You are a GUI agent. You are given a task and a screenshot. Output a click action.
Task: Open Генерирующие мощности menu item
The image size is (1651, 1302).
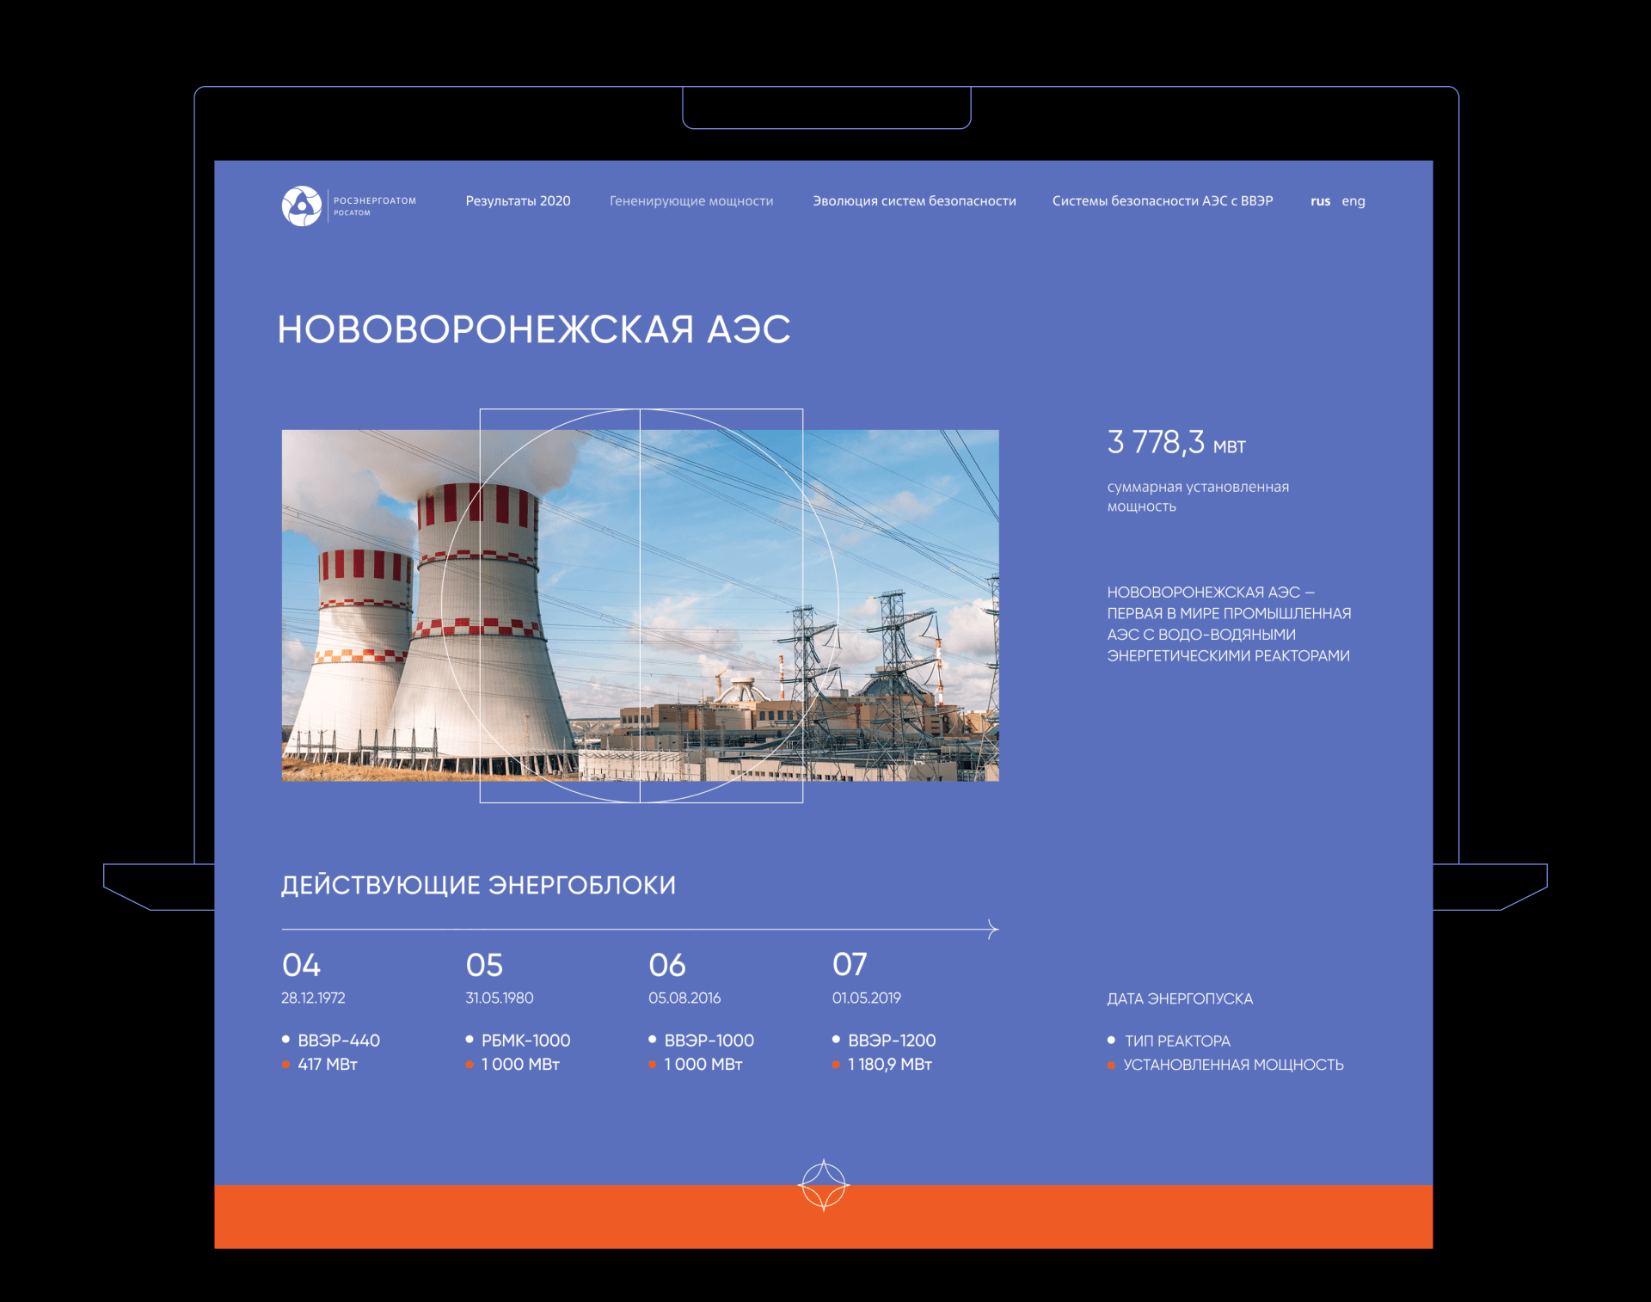click(691, 201)
